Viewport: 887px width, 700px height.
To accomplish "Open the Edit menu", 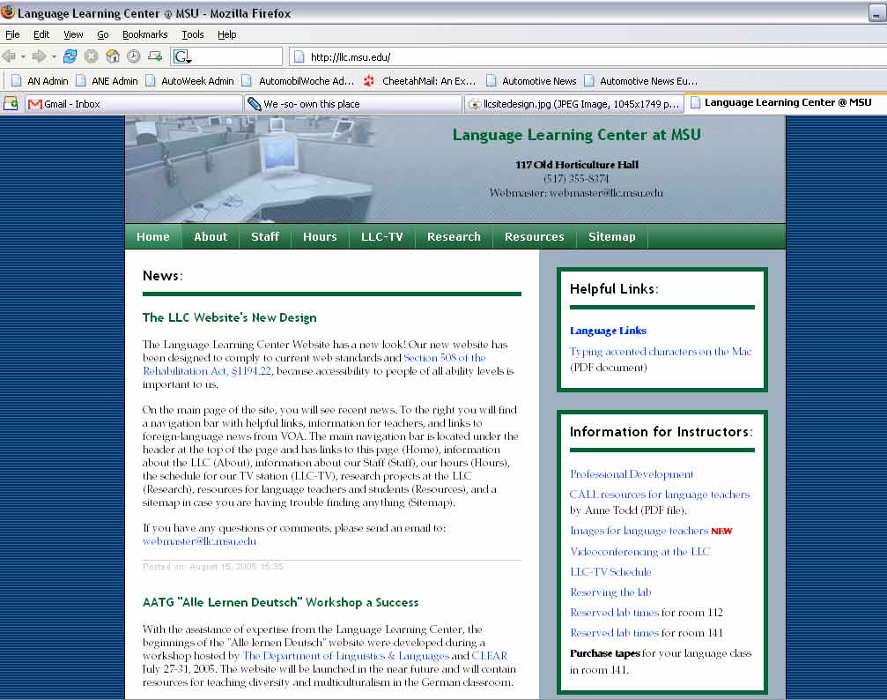I will coord(41,34).
